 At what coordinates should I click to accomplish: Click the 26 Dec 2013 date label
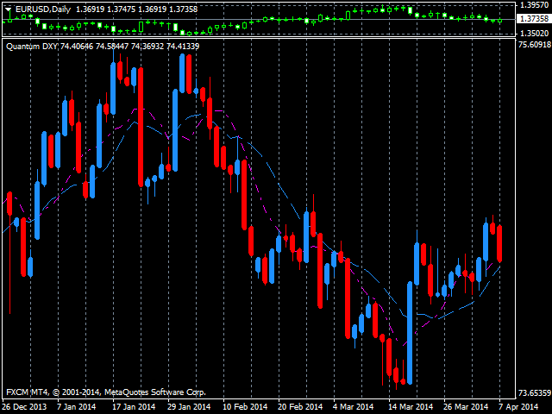[25, 407]
